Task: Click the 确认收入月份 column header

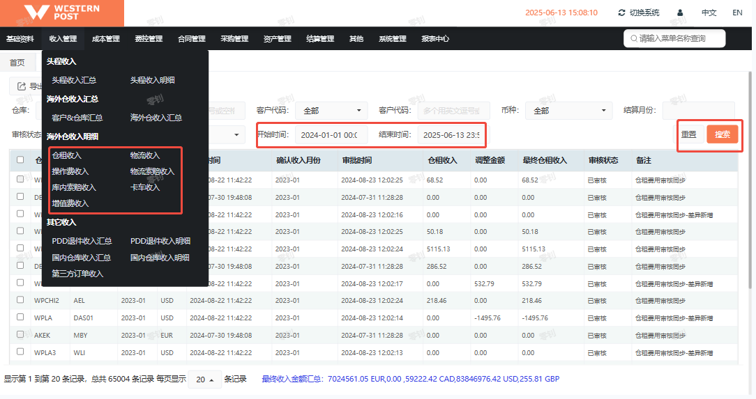Action: click(298, 160)
